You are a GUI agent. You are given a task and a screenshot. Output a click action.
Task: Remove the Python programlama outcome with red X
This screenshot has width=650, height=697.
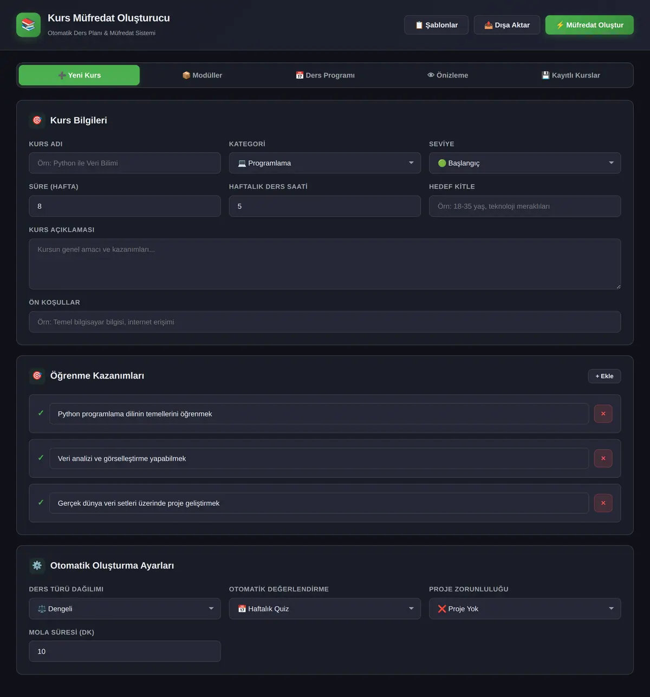coord(603,414)
